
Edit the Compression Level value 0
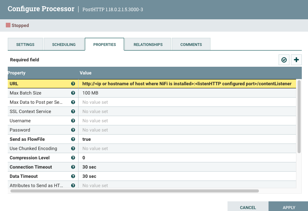pyautogui.click(x=187, y=158)
